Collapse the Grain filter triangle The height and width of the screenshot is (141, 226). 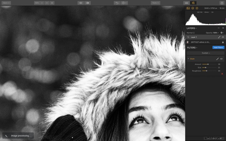188,59
